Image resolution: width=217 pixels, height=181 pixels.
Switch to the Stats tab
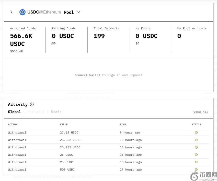56,112
